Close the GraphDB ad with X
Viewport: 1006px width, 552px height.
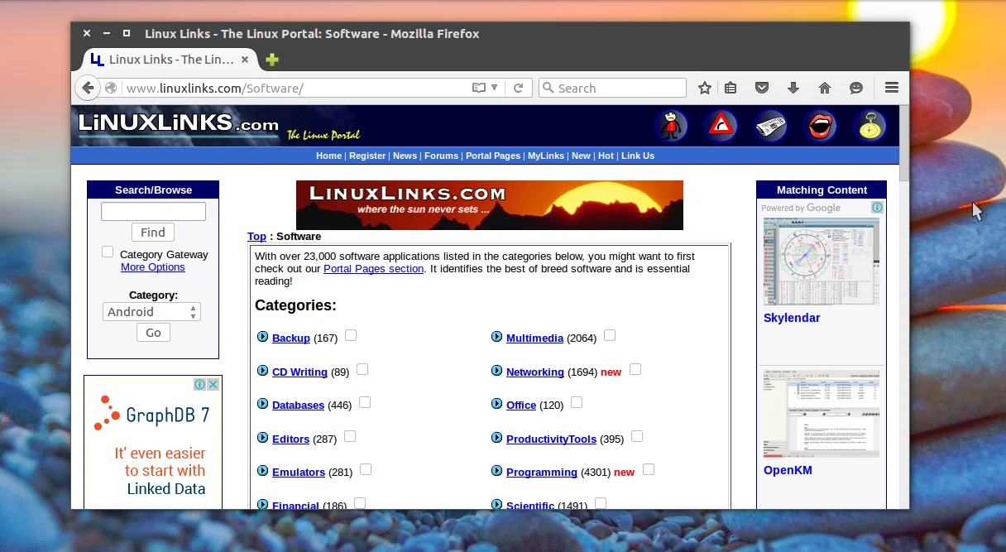tap(213, 384)
